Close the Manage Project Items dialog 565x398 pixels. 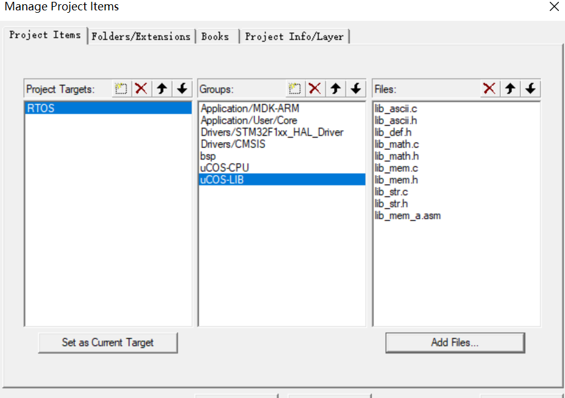(x=554, y=7)
